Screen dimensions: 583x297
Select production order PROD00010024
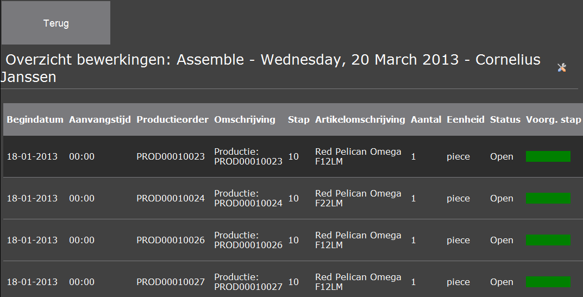(170, 199)
